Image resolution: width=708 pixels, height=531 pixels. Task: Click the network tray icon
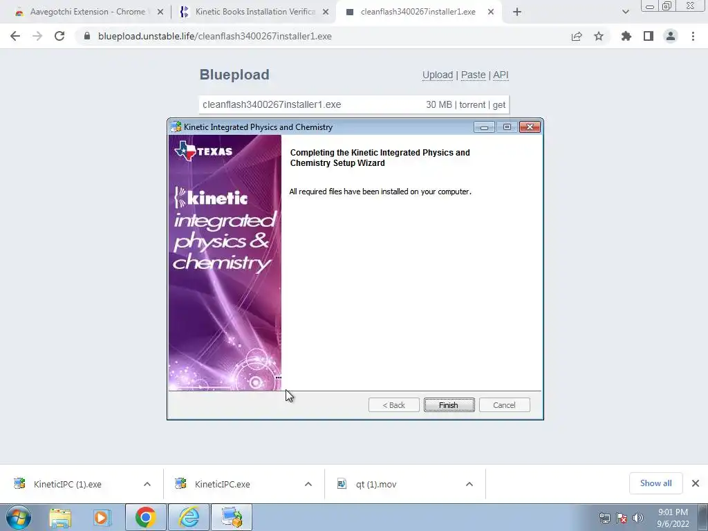click(604, 519)
